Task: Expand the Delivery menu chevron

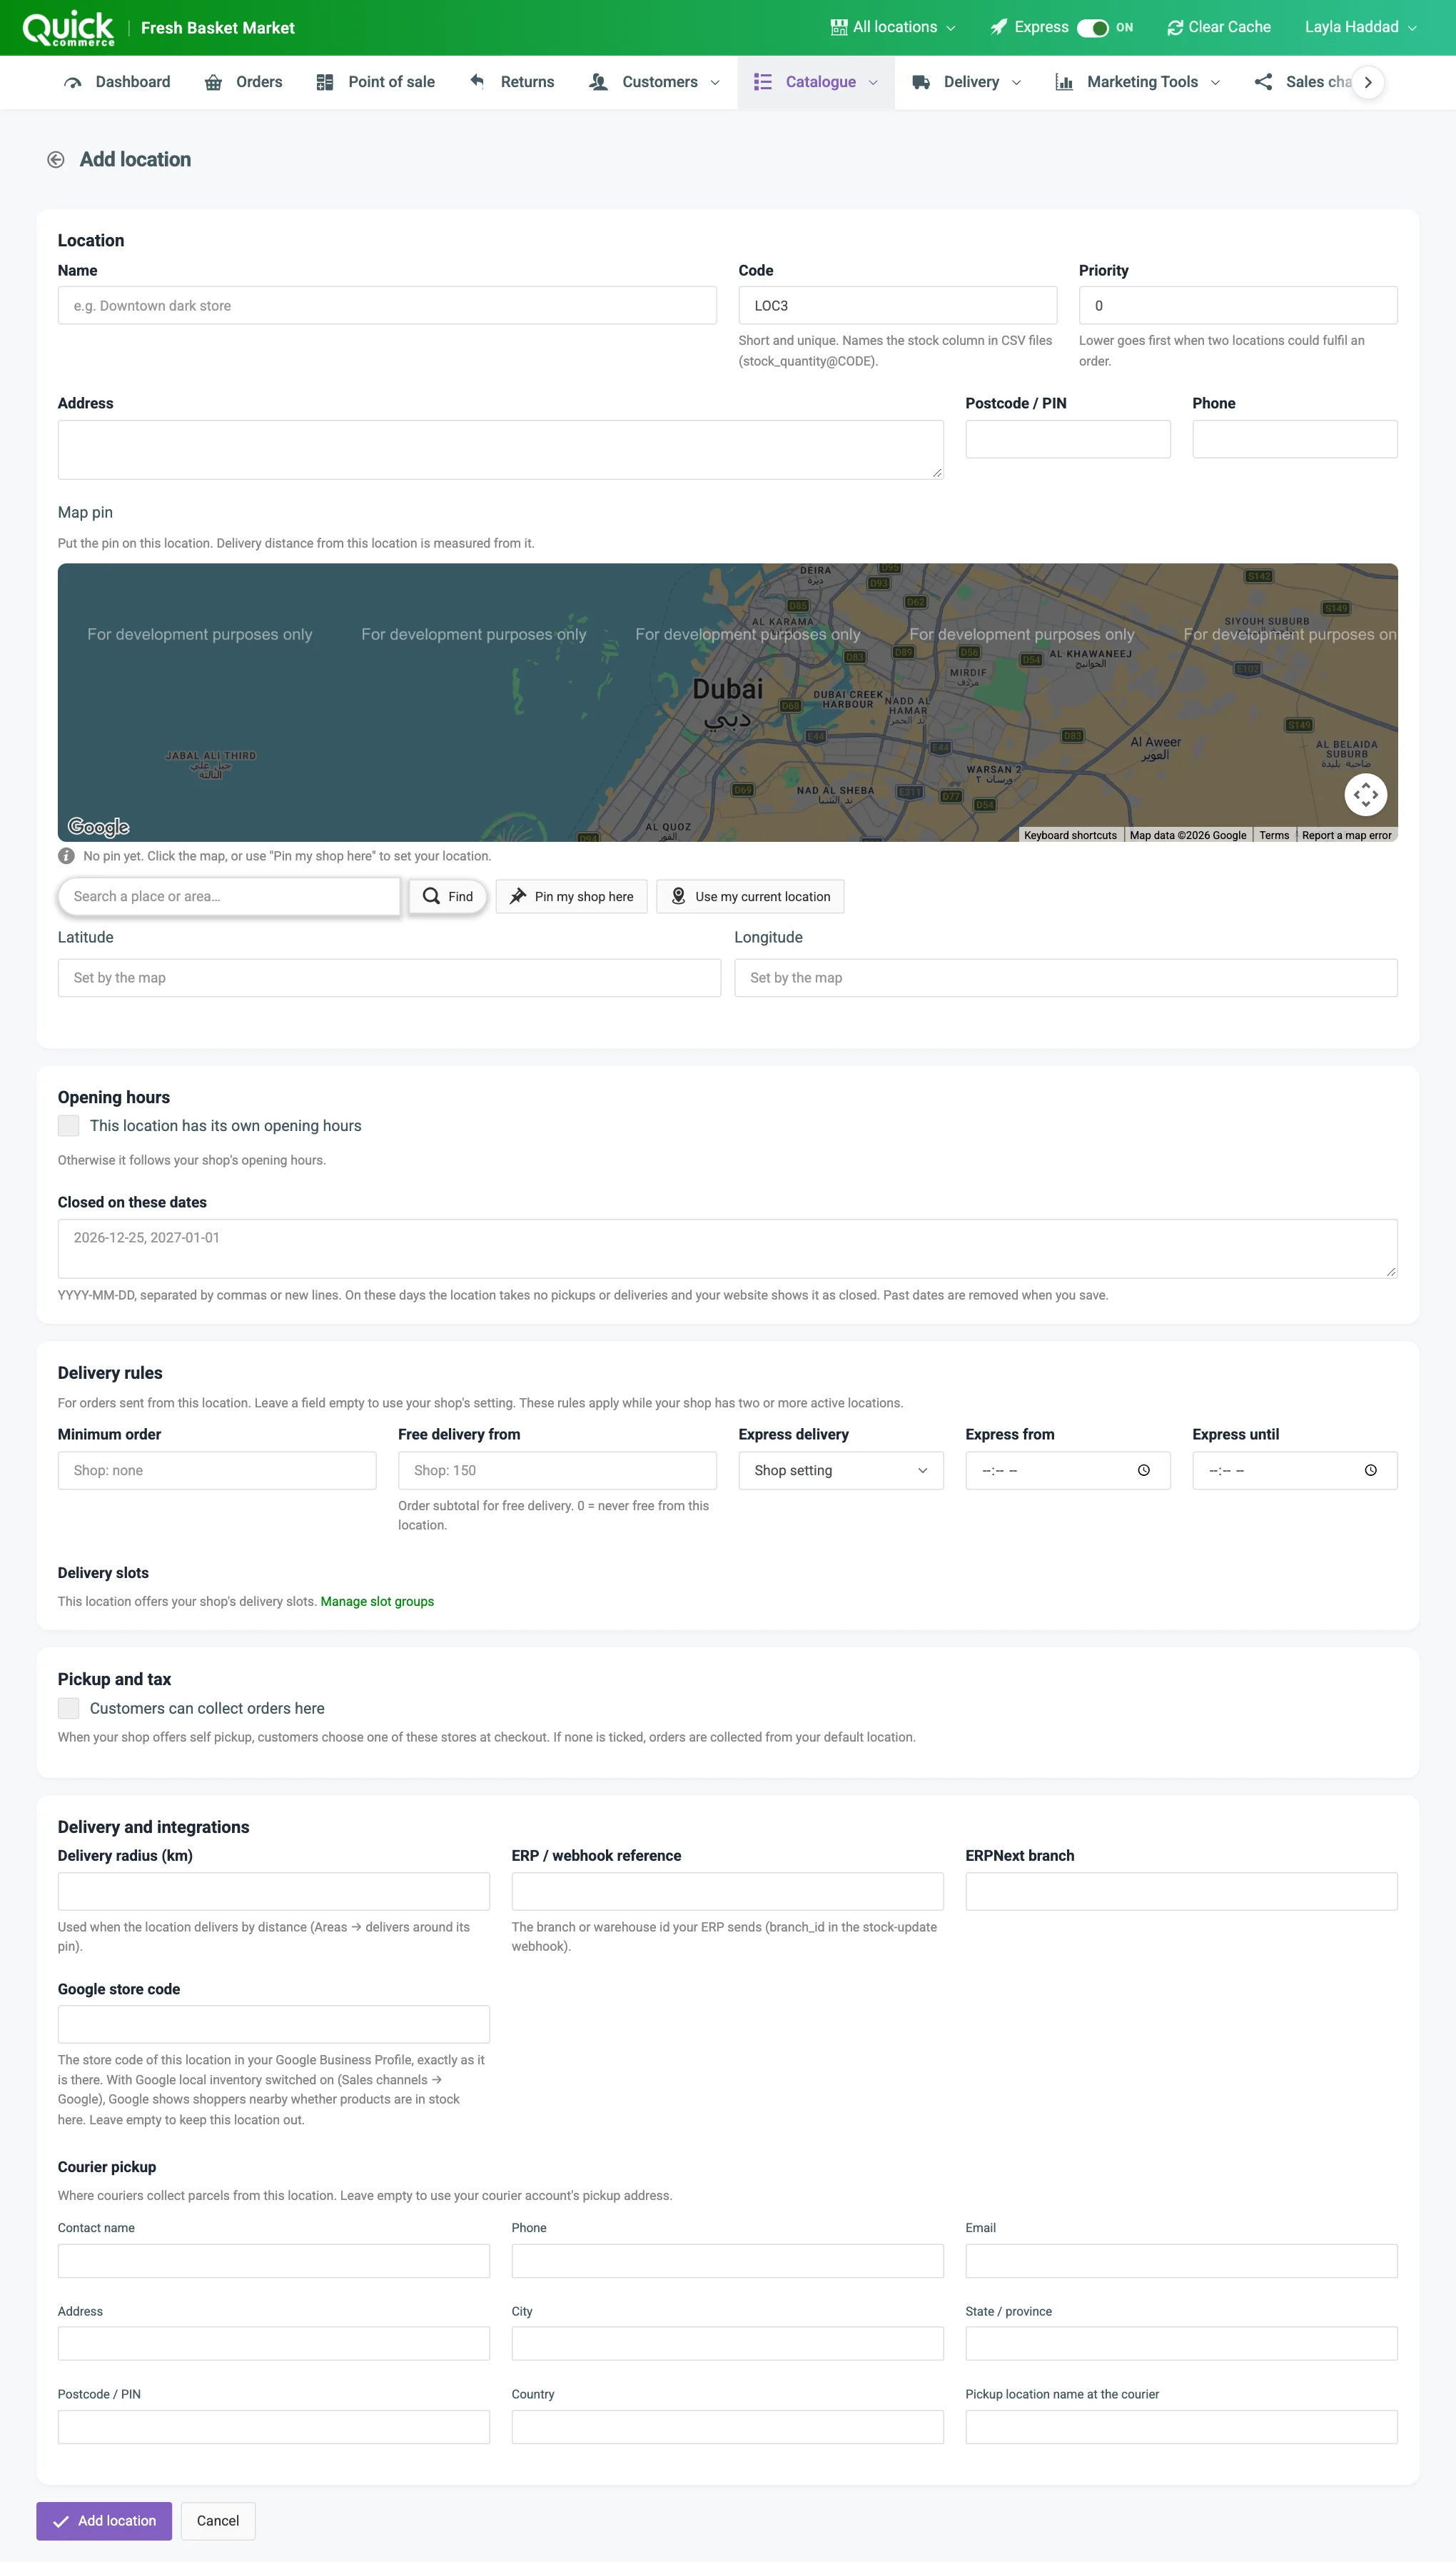Action: coord(1016,82)
